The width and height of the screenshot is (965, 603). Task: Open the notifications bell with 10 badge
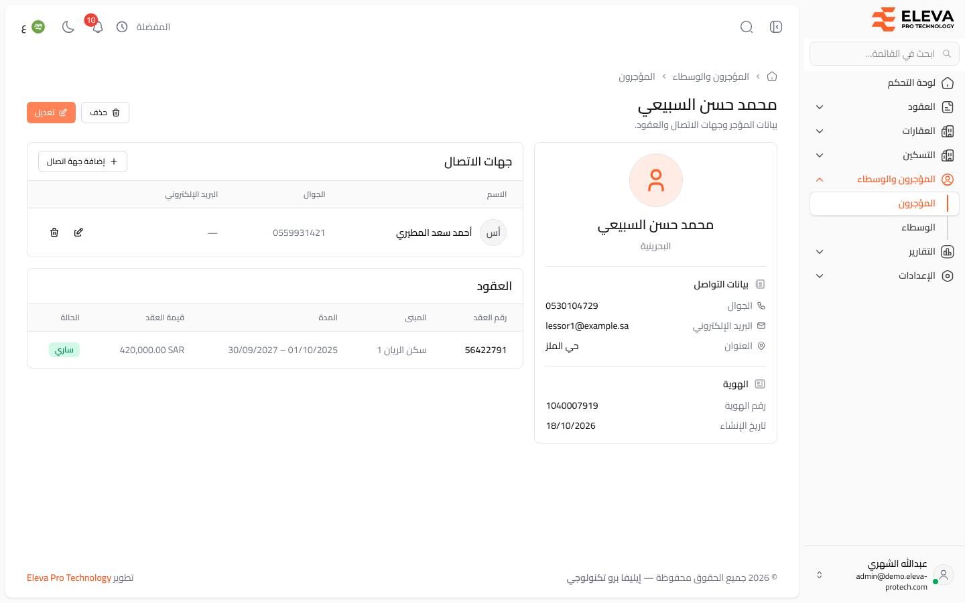[97, 27]
